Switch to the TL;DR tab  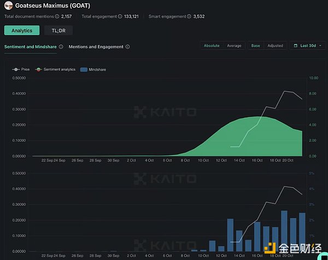pyautogui.click(x=58, y=31)
